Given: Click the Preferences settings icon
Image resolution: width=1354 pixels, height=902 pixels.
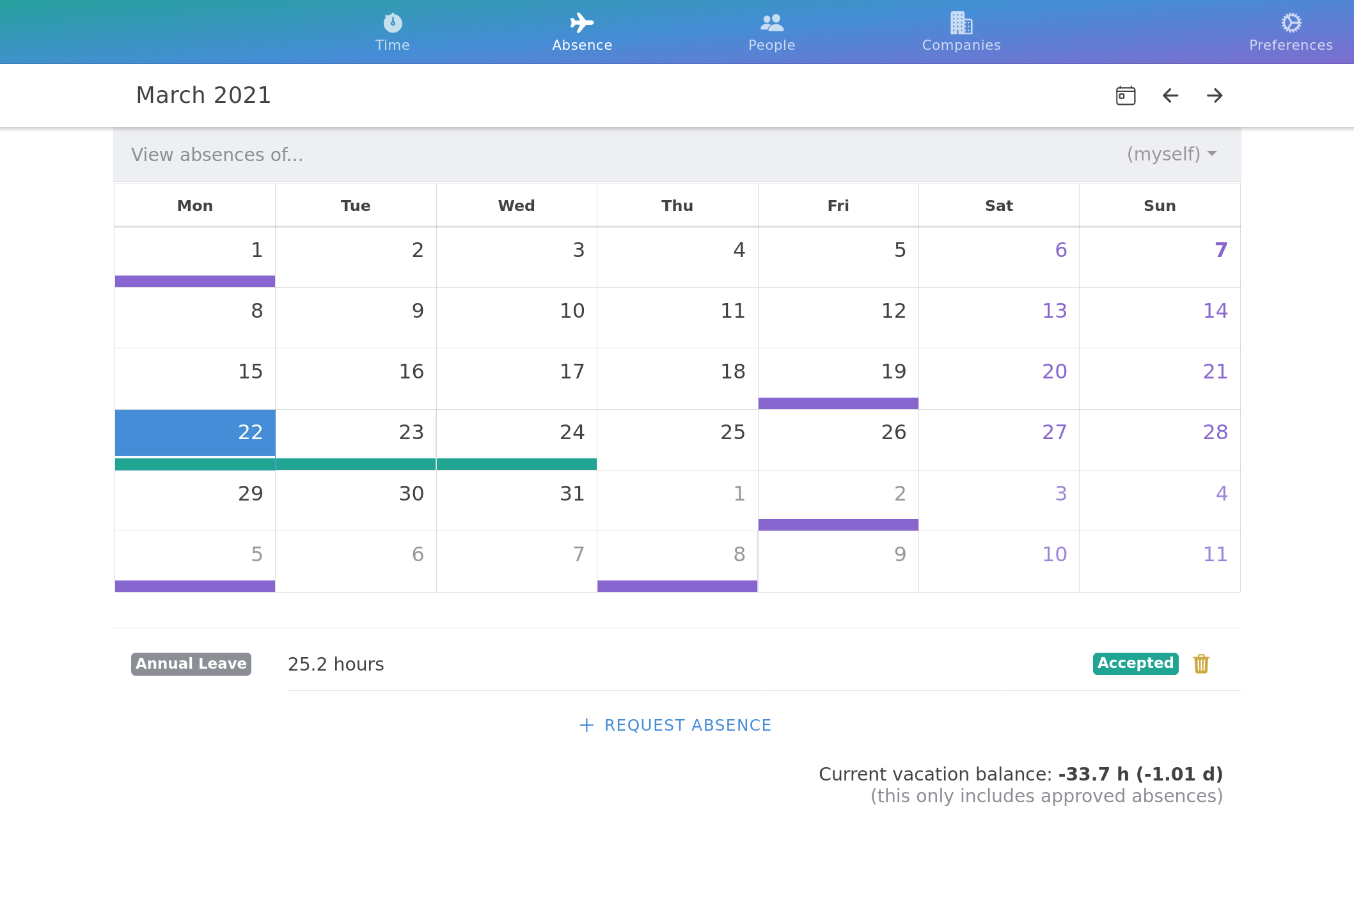Looking at the screenshot, I should click(x=1289, y=22).
